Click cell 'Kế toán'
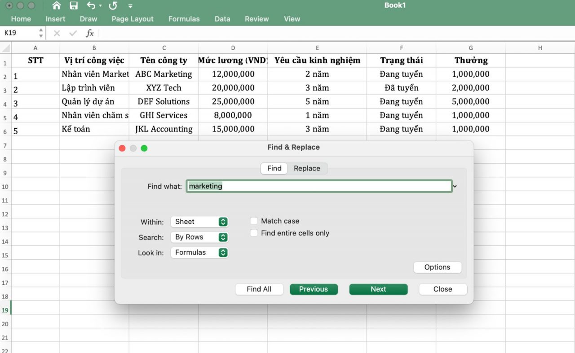 click(x=94, y=129)
